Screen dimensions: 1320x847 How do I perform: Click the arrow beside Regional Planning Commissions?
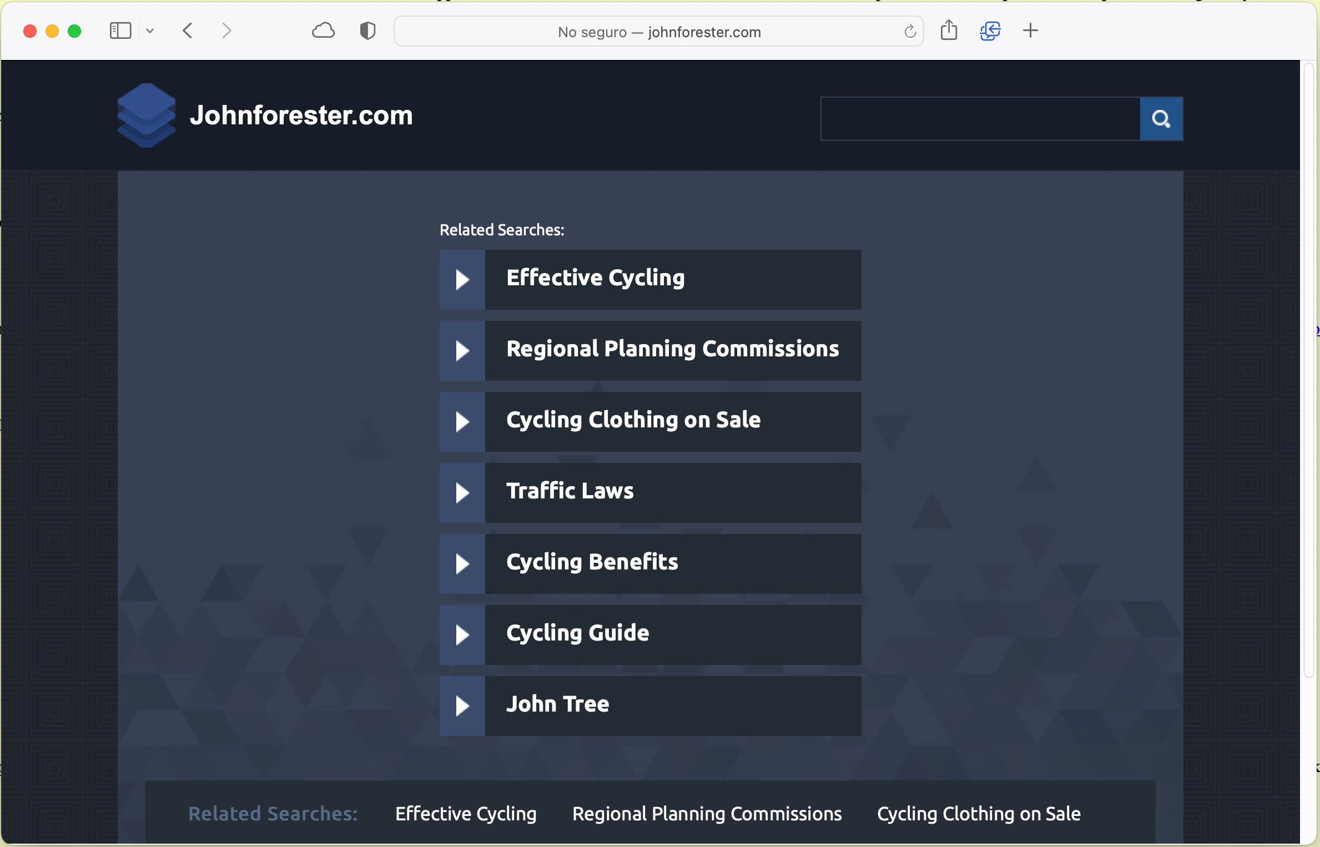pyautogui.click(x=462, y=351)
